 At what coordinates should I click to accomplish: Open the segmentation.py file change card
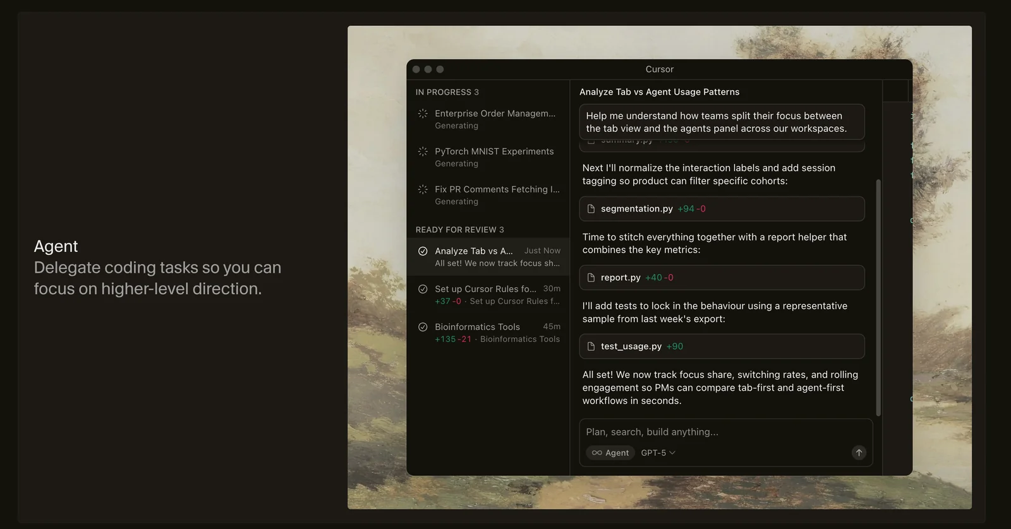[722, 209]
